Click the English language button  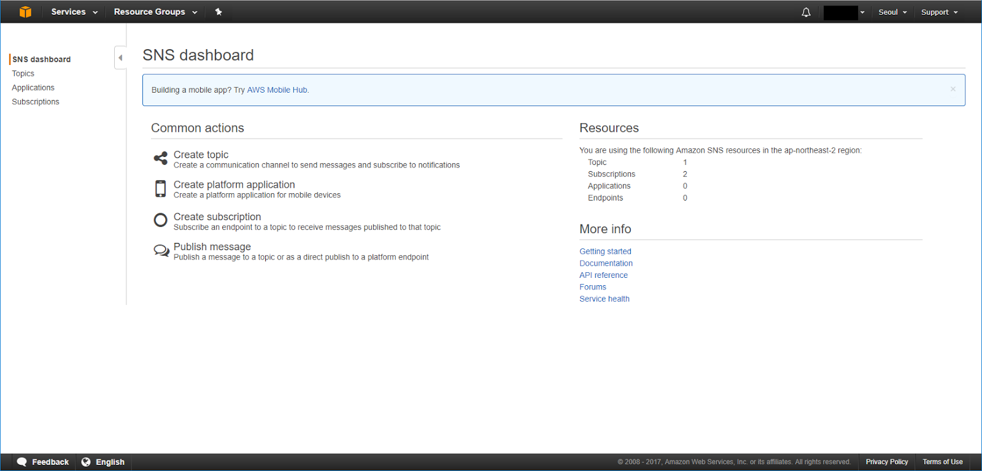point(103,462)
